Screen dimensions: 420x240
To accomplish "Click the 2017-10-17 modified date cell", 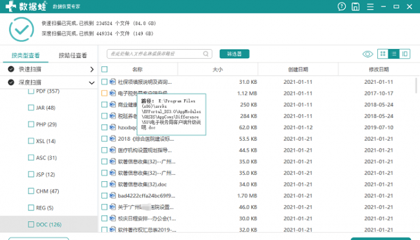I will click(379, 94).
